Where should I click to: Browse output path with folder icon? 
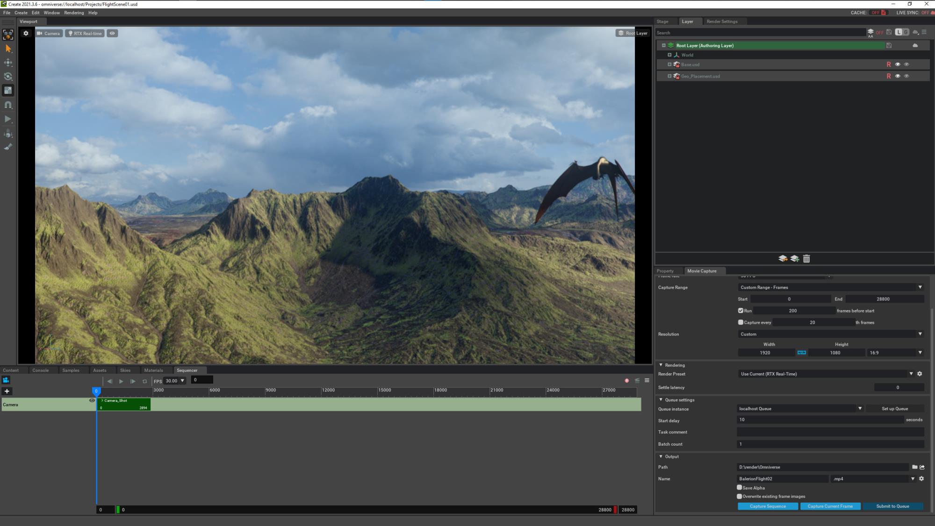point(914,467)
